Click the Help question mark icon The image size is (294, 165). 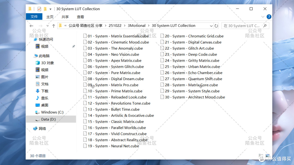(x=269, y=17)
